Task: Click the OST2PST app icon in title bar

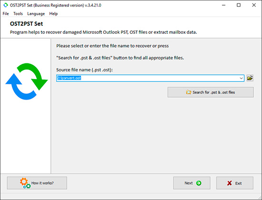Action: pos(6,5)
